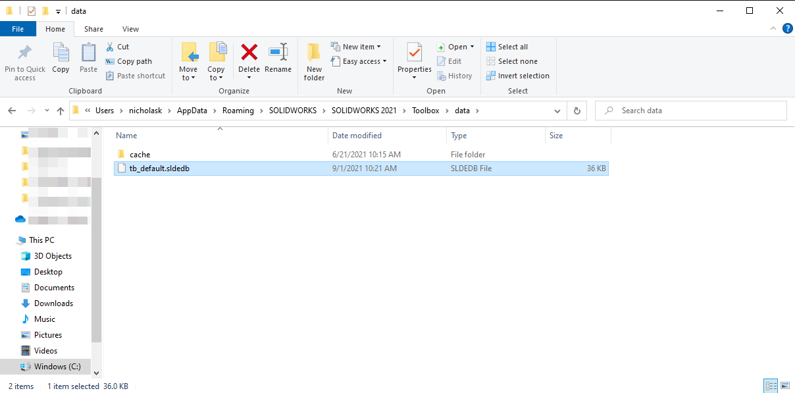Select the cache folder
This screenshot has width=795, height=393.
point(361,155)
